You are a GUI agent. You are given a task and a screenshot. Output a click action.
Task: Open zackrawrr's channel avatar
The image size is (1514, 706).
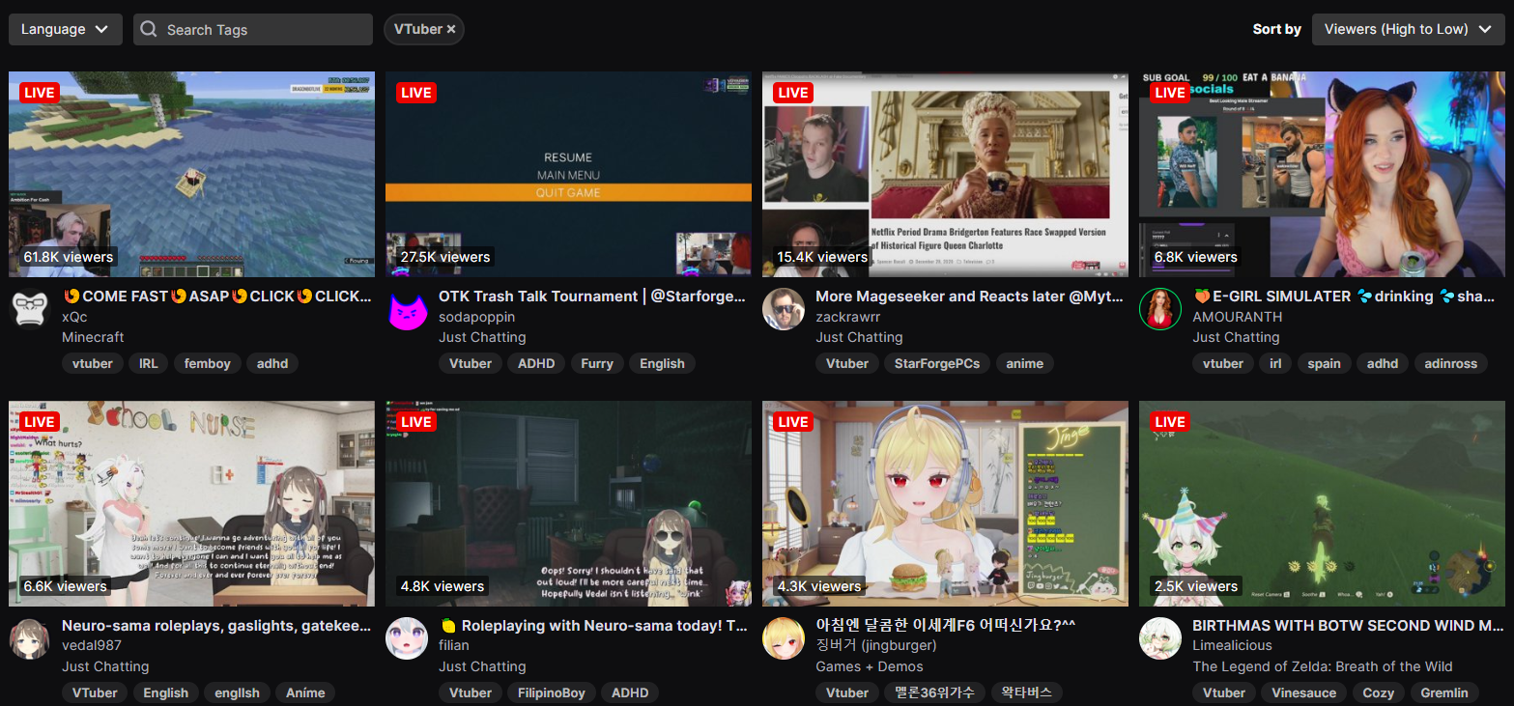pos(784,310)
